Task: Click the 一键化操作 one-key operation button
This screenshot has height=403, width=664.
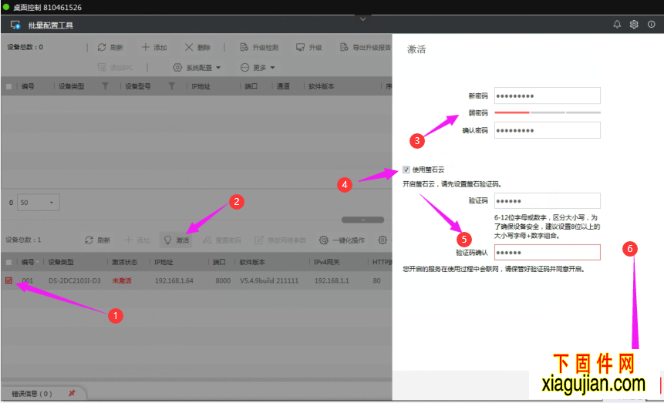Action: click(342, 240)
